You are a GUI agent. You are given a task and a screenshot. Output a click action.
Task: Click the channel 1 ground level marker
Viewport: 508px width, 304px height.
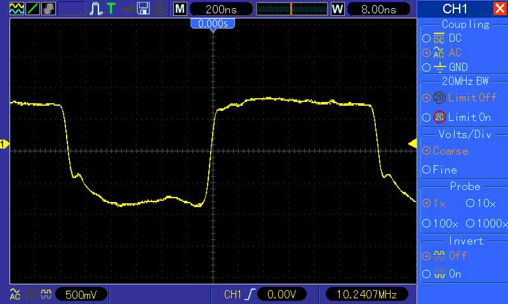(x=4, y=144)
